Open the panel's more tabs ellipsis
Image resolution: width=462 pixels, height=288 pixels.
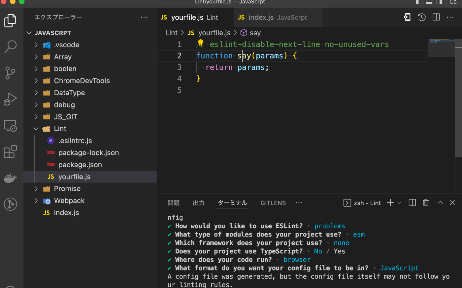[299, 203]
